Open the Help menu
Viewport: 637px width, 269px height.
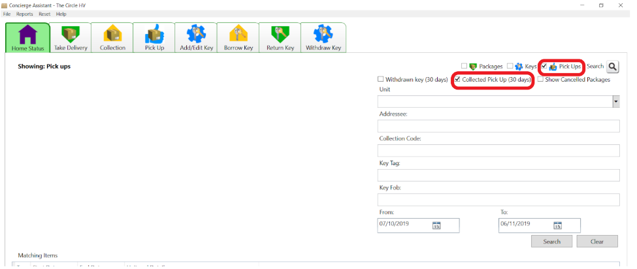tap(61, 14)
